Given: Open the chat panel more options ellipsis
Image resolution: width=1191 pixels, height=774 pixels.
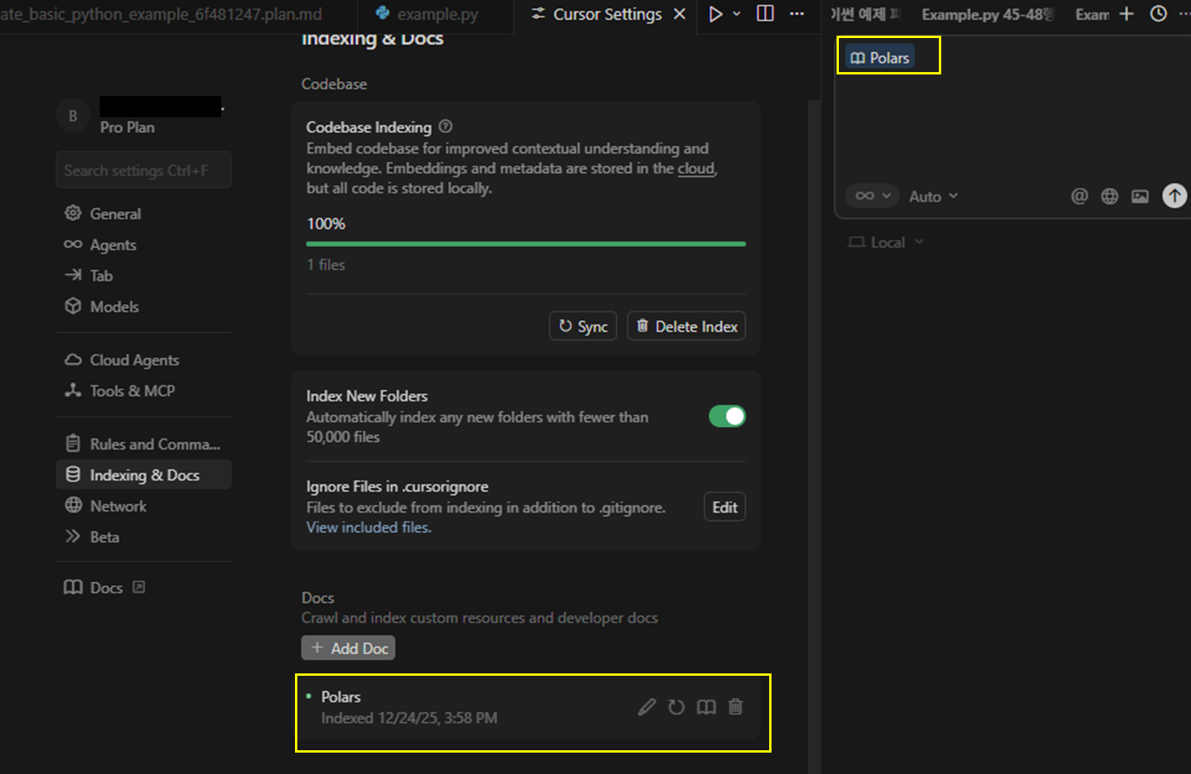Looking at the screenshot, I should pos(1185,13).
